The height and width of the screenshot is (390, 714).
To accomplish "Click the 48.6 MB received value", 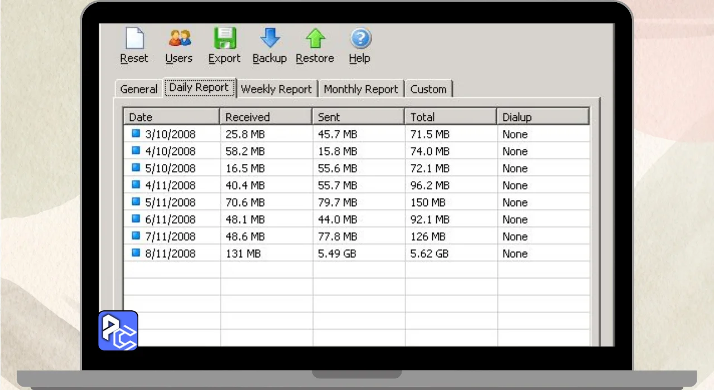I will pos(245,236).
